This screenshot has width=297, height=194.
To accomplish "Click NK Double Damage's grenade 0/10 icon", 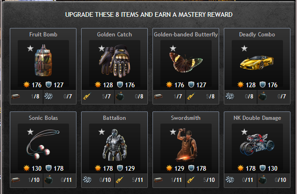I will click(262, 180).
